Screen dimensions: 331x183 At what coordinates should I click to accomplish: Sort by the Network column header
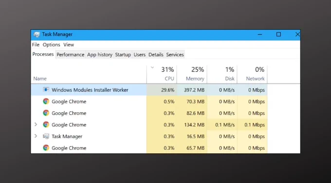[252, 74]
